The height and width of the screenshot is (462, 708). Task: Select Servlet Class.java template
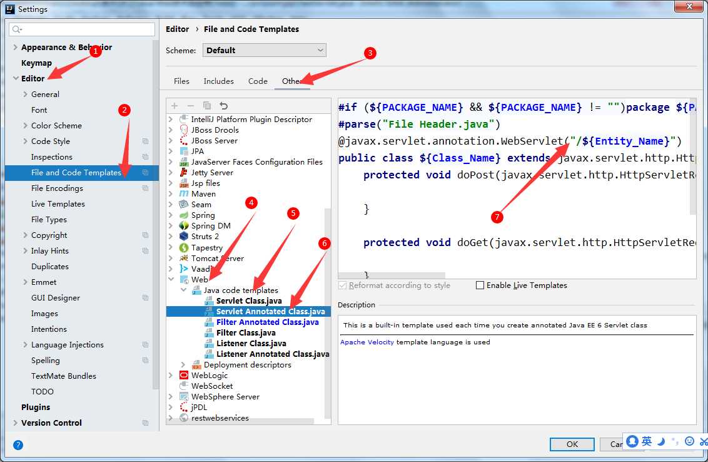tap(249, 300)
